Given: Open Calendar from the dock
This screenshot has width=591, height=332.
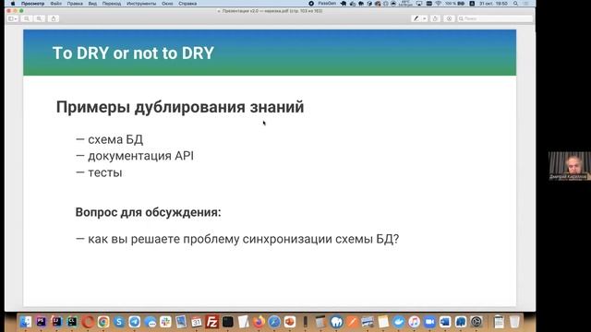Looking at the screenshot, I should tap(197, 322).
